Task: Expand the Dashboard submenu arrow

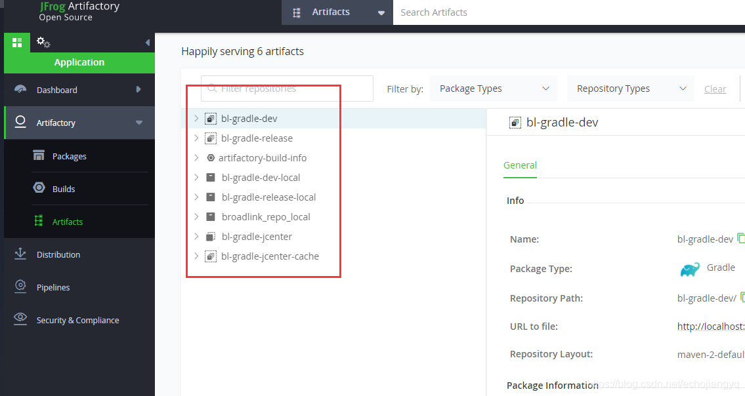Action: click(x=138, y=89)
